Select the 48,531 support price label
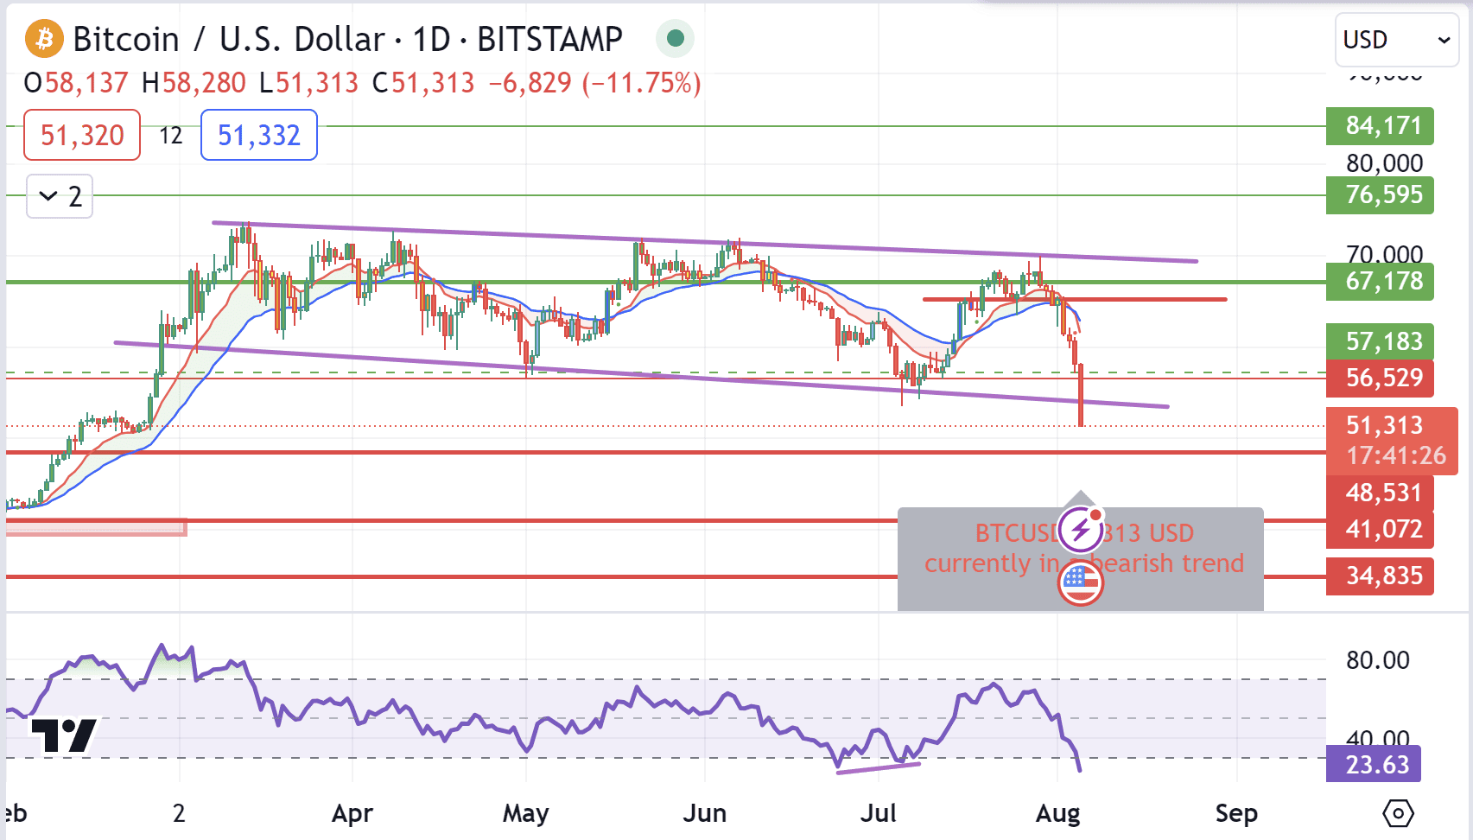The width and height of the screenshot is (1473, 840). (x=1380, y=493)
